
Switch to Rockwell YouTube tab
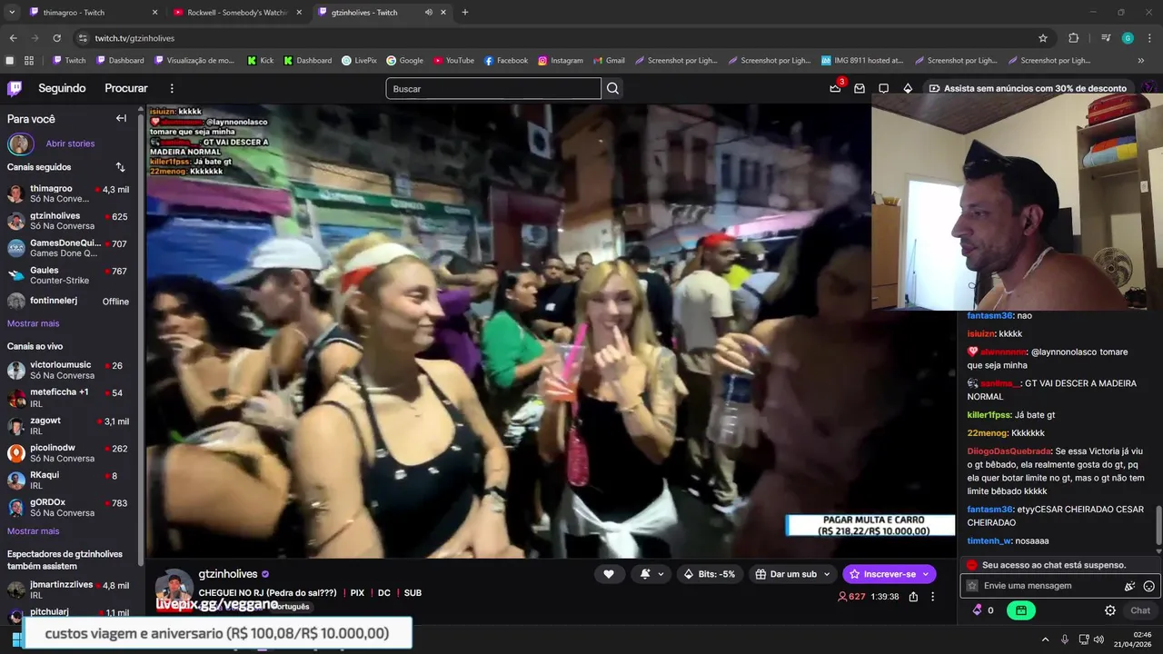(239, 13)
